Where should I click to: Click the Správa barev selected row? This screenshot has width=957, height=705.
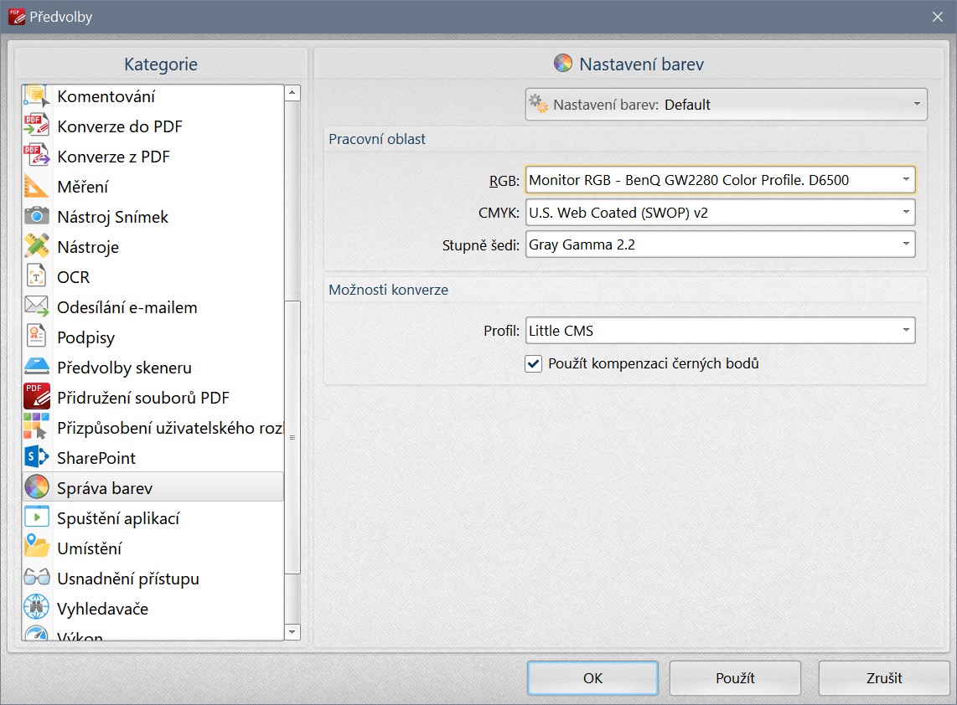coord(153,488)
